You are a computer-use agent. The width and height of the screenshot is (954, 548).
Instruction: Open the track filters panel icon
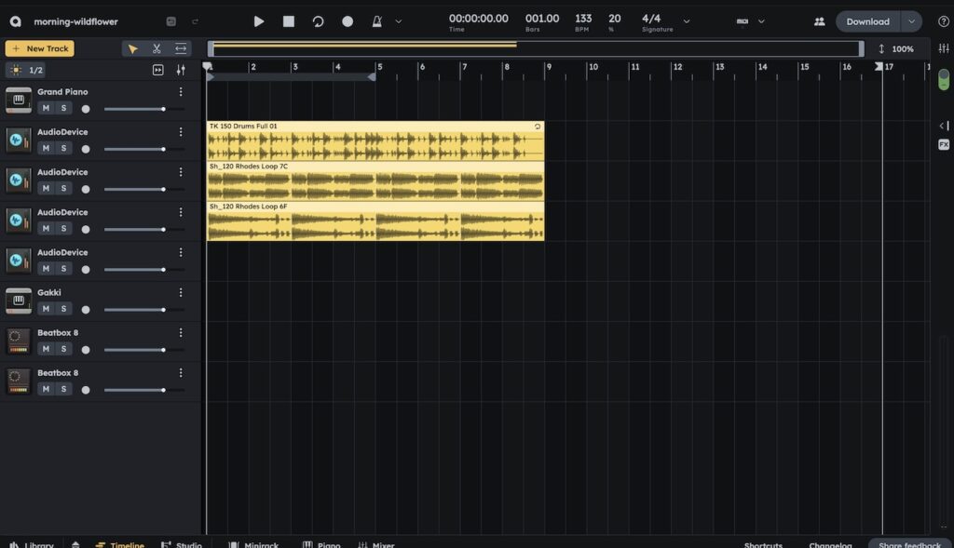[182, 70]
